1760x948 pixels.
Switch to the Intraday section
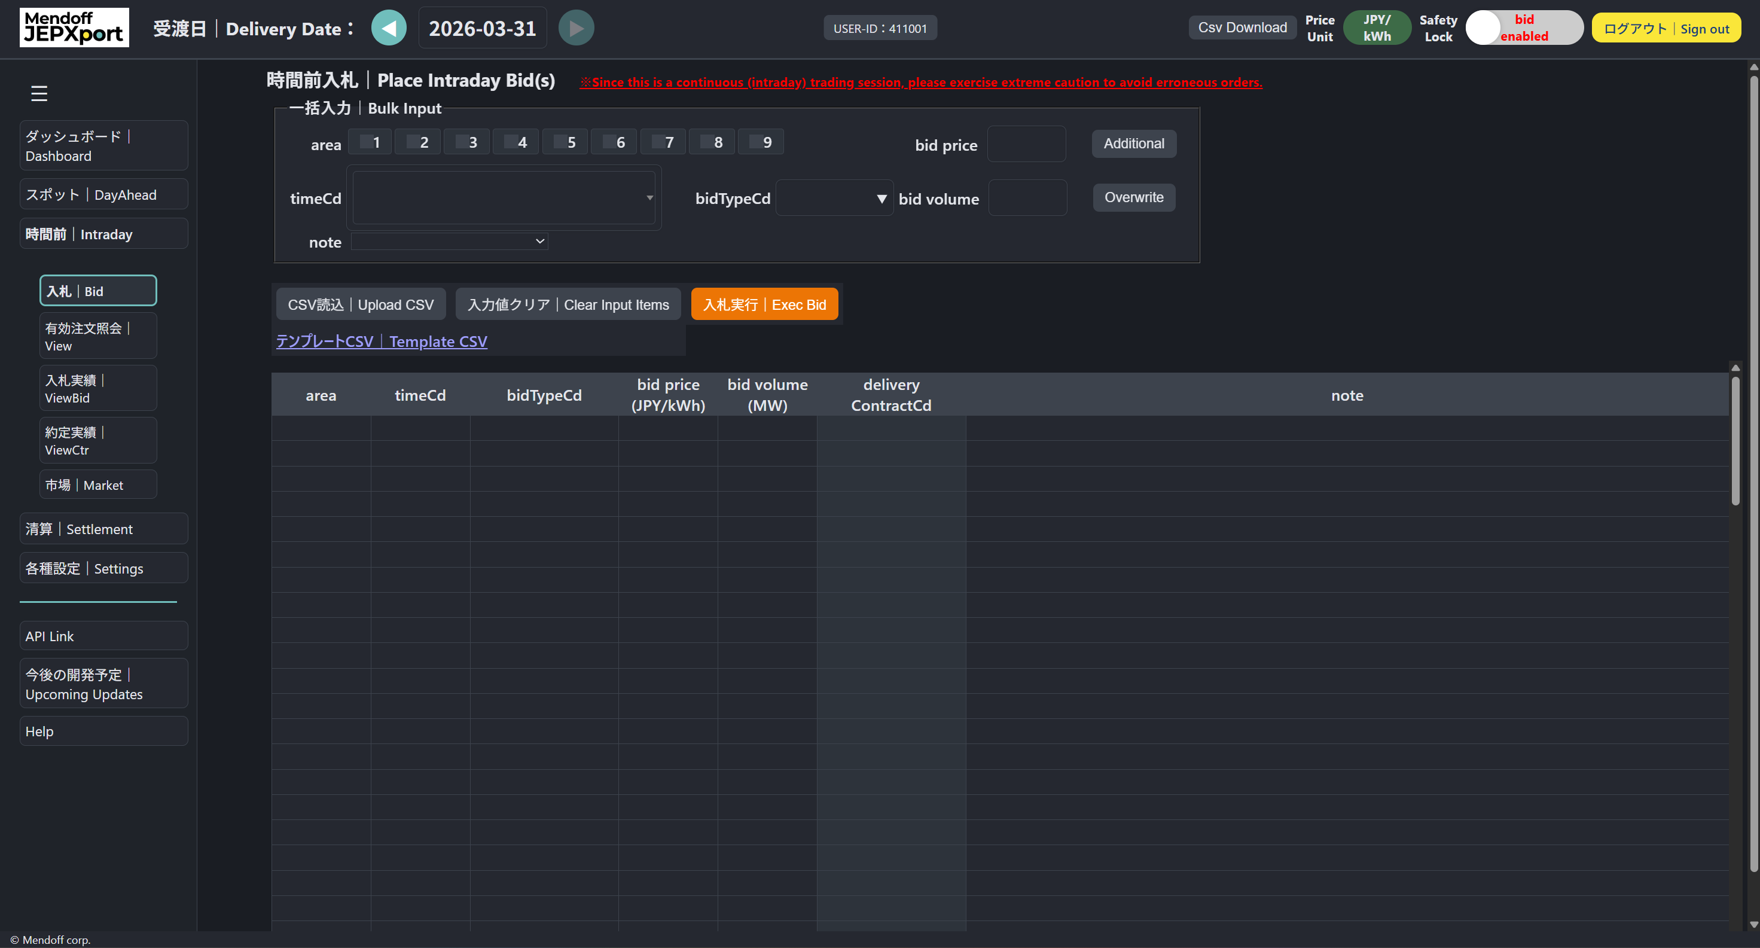pos(103,234)
